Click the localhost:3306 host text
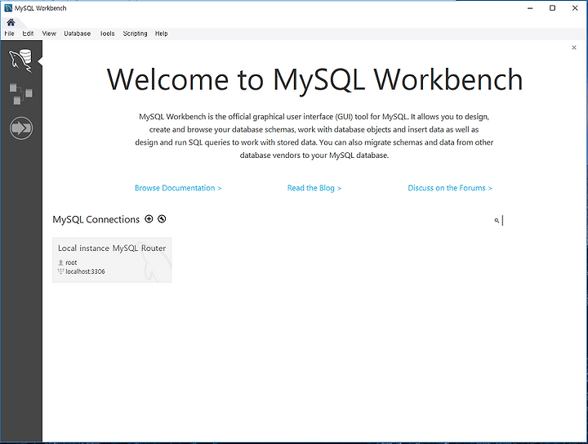Image resolution: width=588 pixels, height=444 pixels. [85, 271]
